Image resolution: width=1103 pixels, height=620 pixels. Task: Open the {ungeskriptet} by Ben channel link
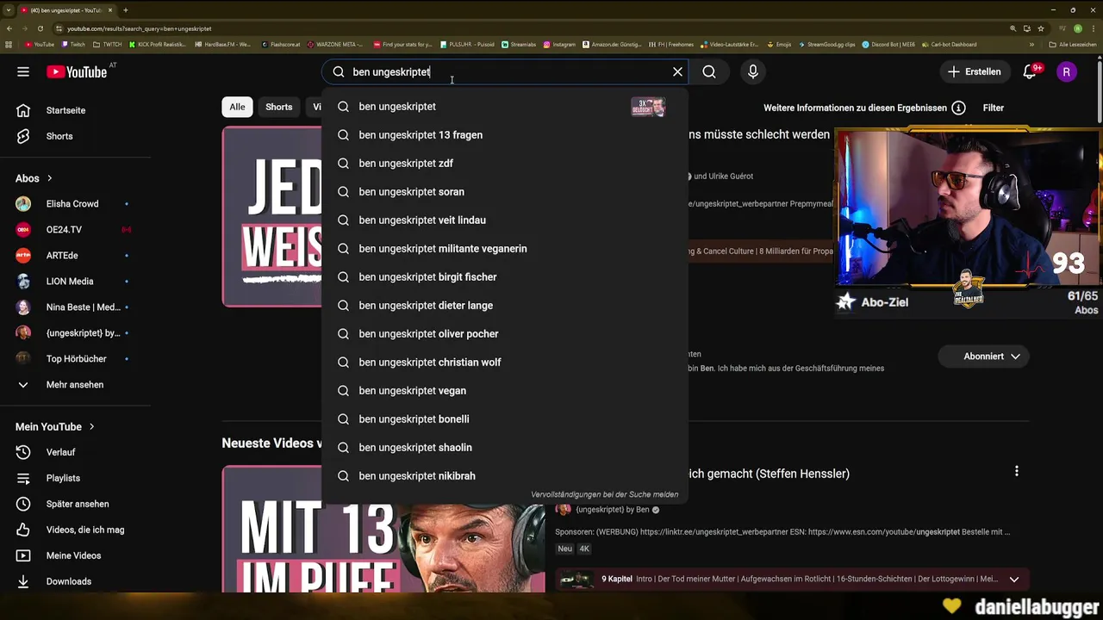pos(612,509)
